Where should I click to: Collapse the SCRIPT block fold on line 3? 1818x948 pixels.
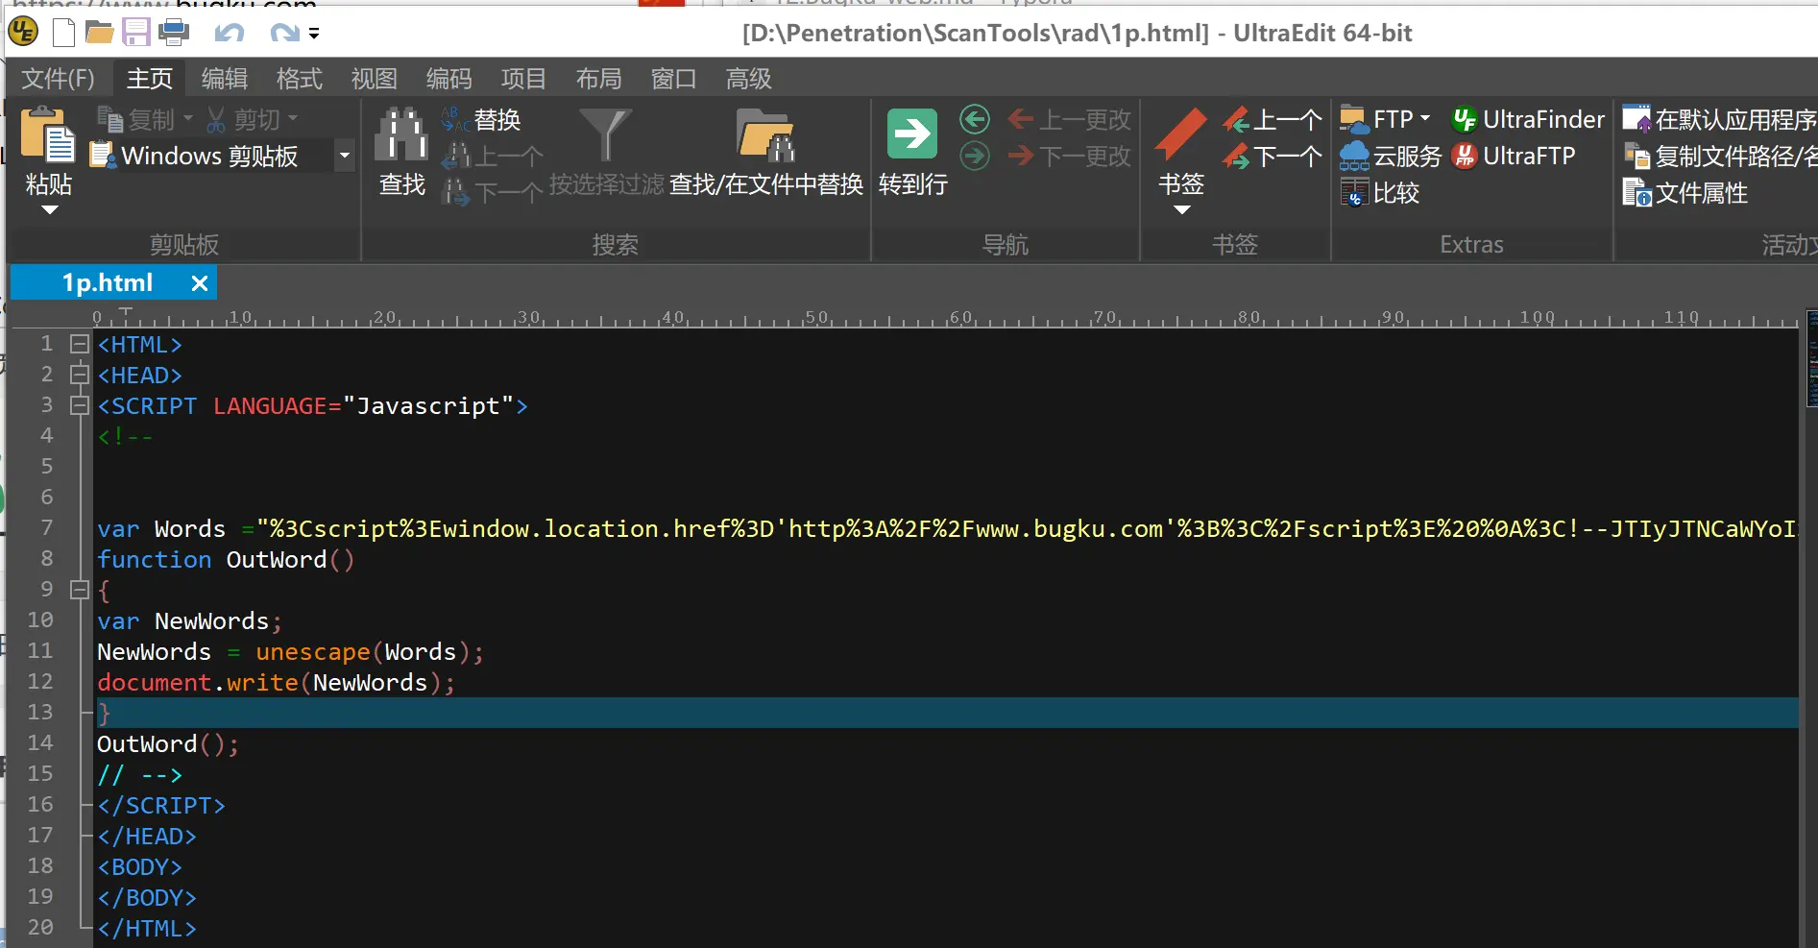[x=80, y=405]
